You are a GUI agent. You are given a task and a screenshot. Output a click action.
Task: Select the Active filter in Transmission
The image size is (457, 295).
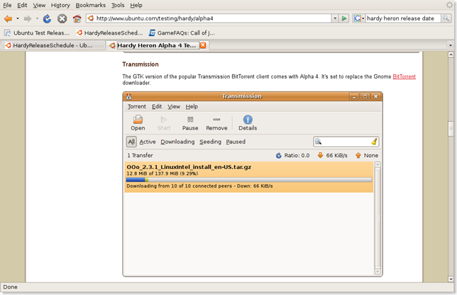pyautogui.click(x=148, y=141)
